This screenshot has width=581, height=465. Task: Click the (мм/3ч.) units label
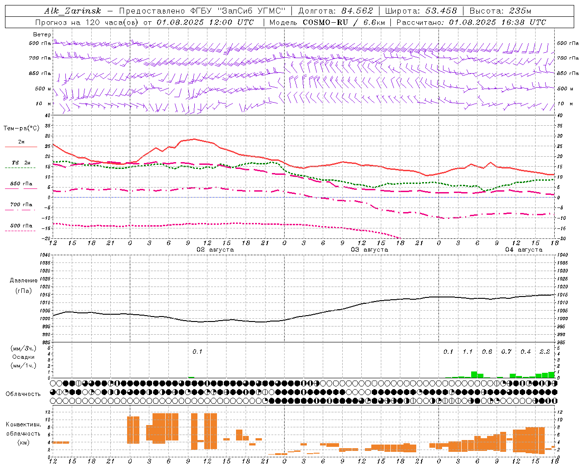23,348
